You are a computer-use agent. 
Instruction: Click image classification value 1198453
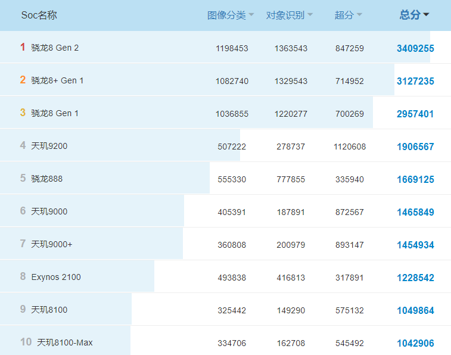(x=232, y=48)
